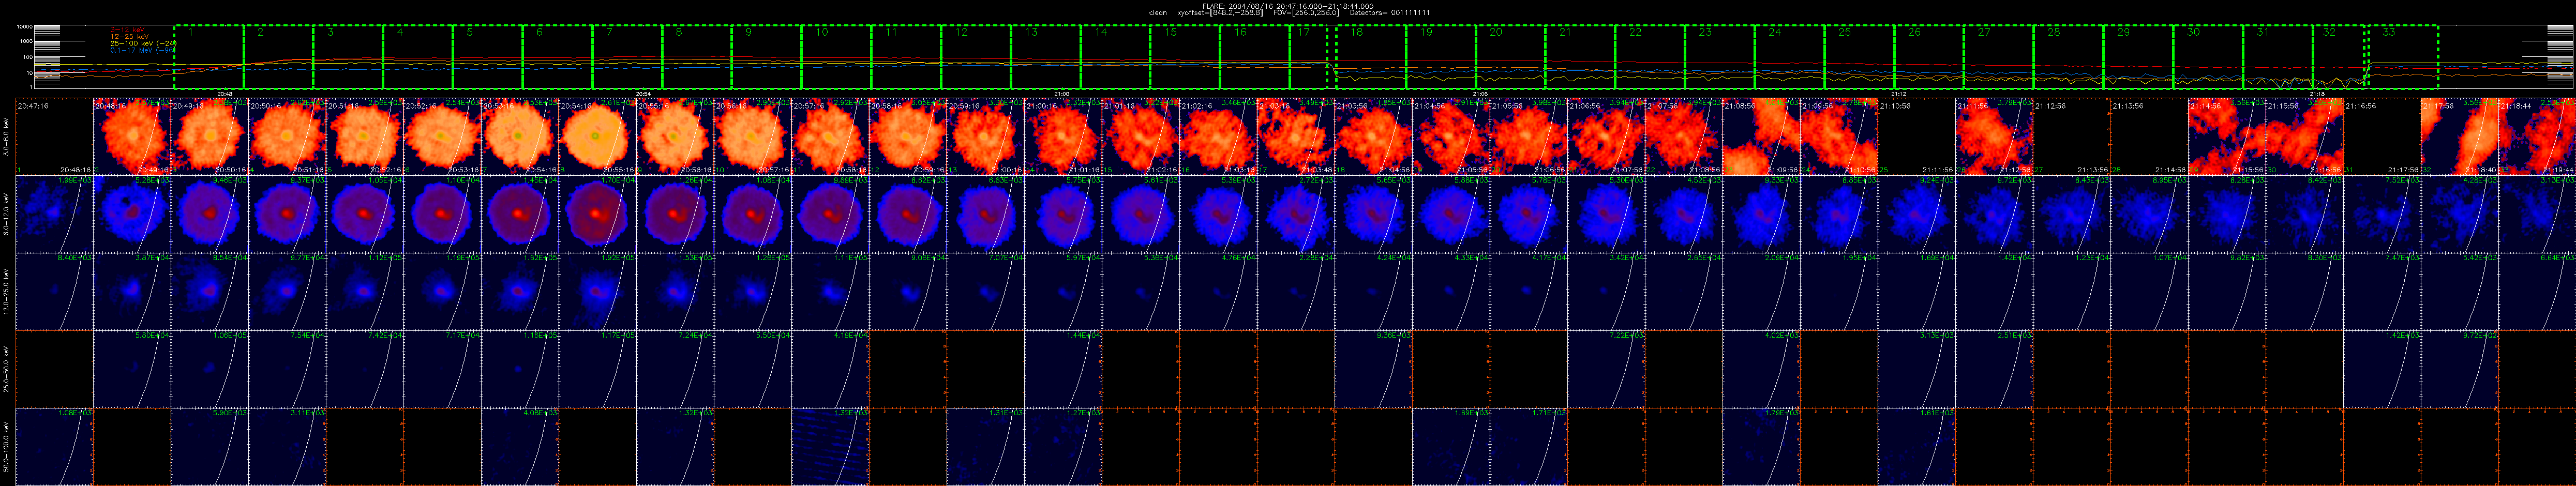Screen dimensions: 2576x486
Task: Click the 10000 y-axis tick label
Action: 25,26
